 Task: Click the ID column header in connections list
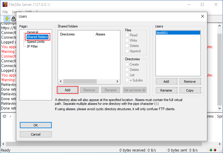pos(4,116)
